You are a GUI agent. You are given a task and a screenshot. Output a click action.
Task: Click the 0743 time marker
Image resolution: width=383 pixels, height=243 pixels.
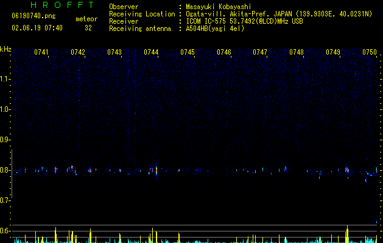(114, 52)
